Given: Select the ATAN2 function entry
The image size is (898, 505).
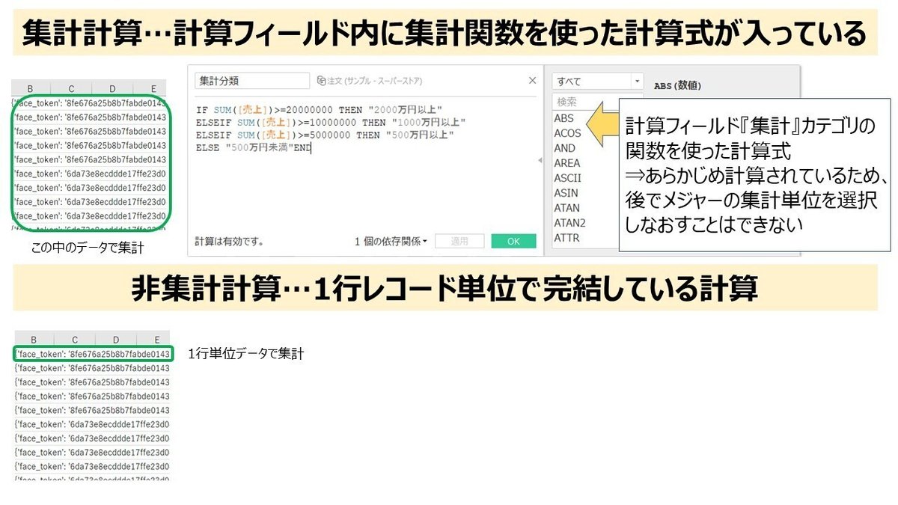Looking at the screenshot, I should tap(568, 220).
